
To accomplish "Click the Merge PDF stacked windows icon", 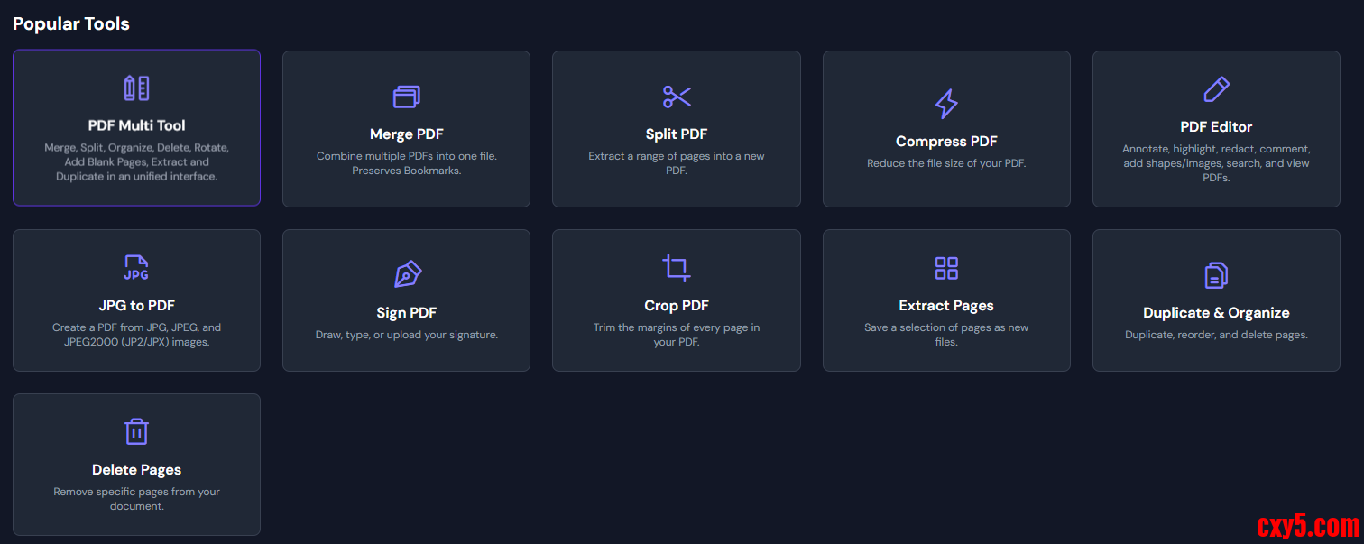I will tap(406, 97).
